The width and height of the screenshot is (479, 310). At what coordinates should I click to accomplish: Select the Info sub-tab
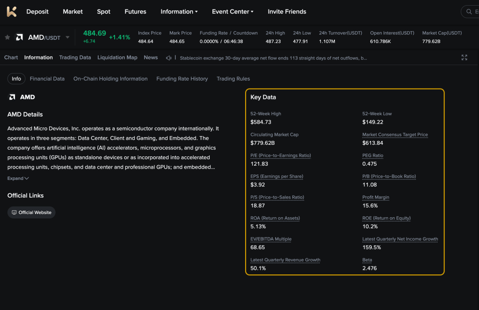click(x=16, y=79)
